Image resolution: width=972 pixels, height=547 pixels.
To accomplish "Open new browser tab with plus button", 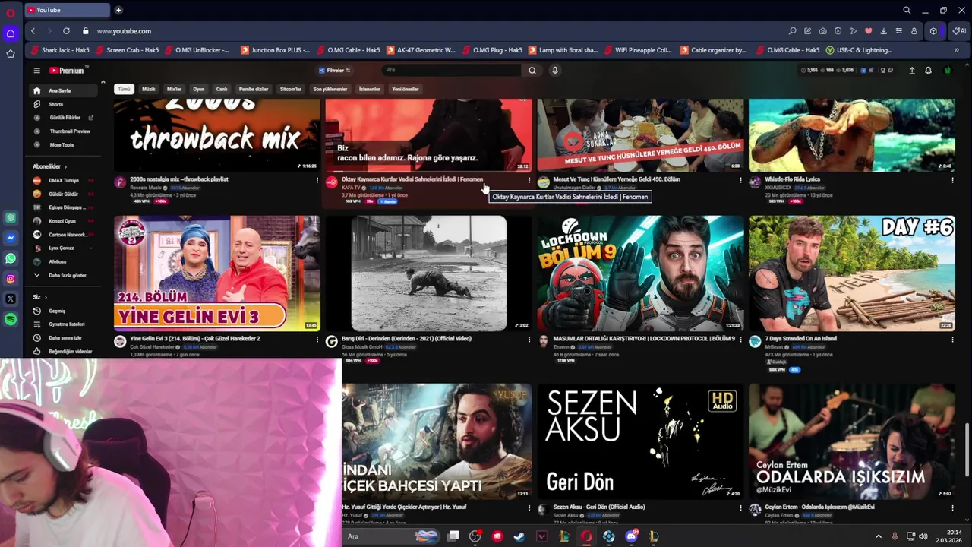I will coord(118,10).
